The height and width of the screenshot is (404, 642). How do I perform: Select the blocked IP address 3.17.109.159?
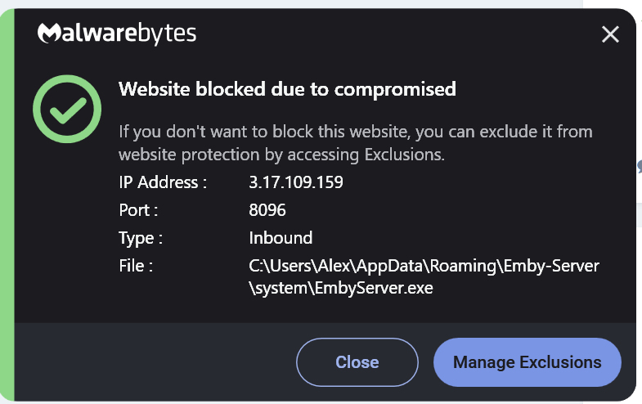point(295,182)
